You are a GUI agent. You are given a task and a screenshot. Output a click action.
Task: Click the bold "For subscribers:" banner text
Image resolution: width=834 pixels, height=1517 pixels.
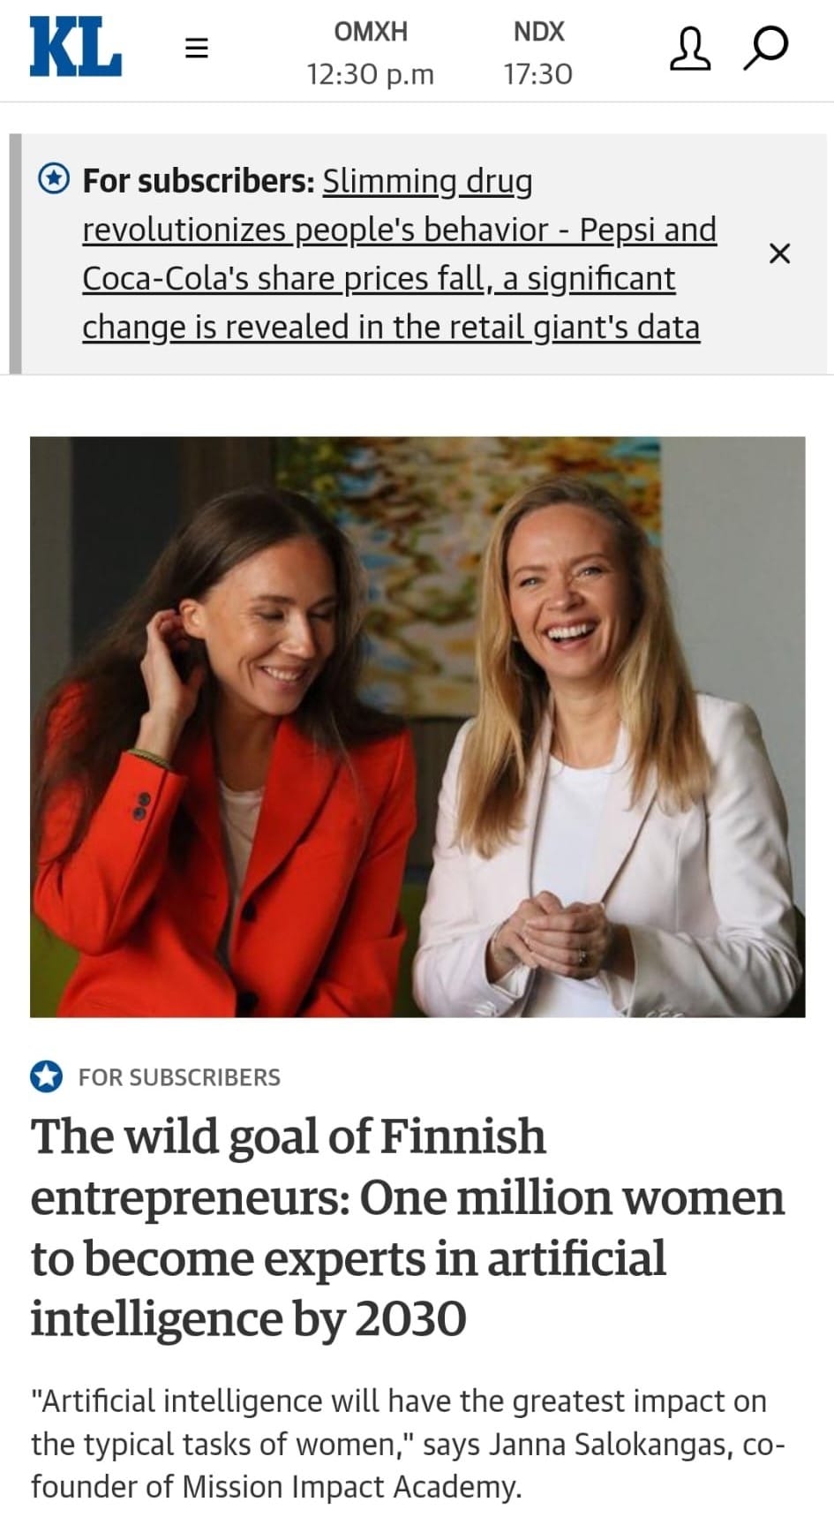[199, 180]
